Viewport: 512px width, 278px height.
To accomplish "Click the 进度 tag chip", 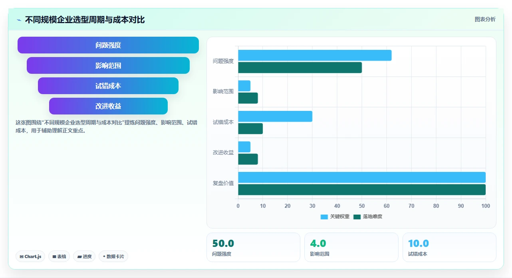I will [84, 256].
